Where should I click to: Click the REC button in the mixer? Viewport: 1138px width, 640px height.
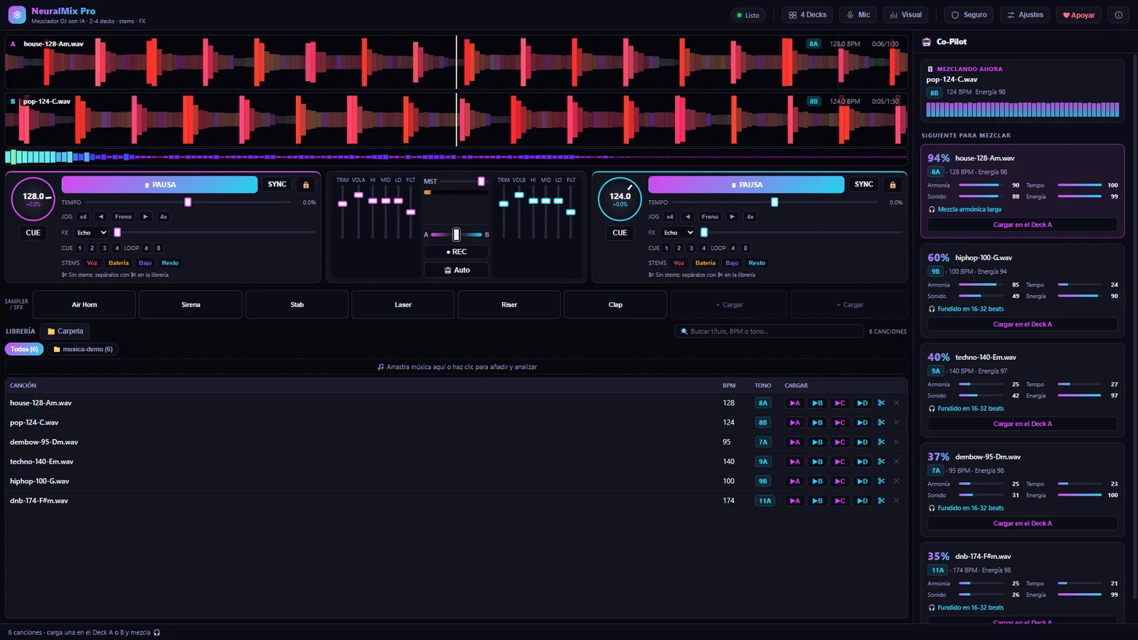[457, 252]
